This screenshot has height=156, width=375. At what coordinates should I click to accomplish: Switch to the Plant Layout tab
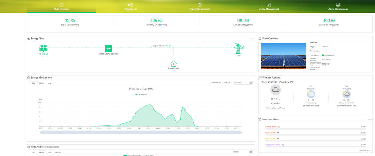point(130,6)
